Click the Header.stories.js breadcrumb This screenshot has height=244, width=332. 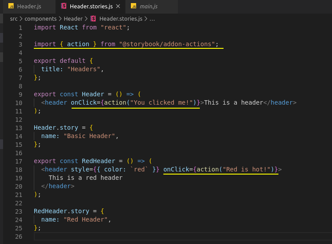pyautogui.click(x=121, y=19)
